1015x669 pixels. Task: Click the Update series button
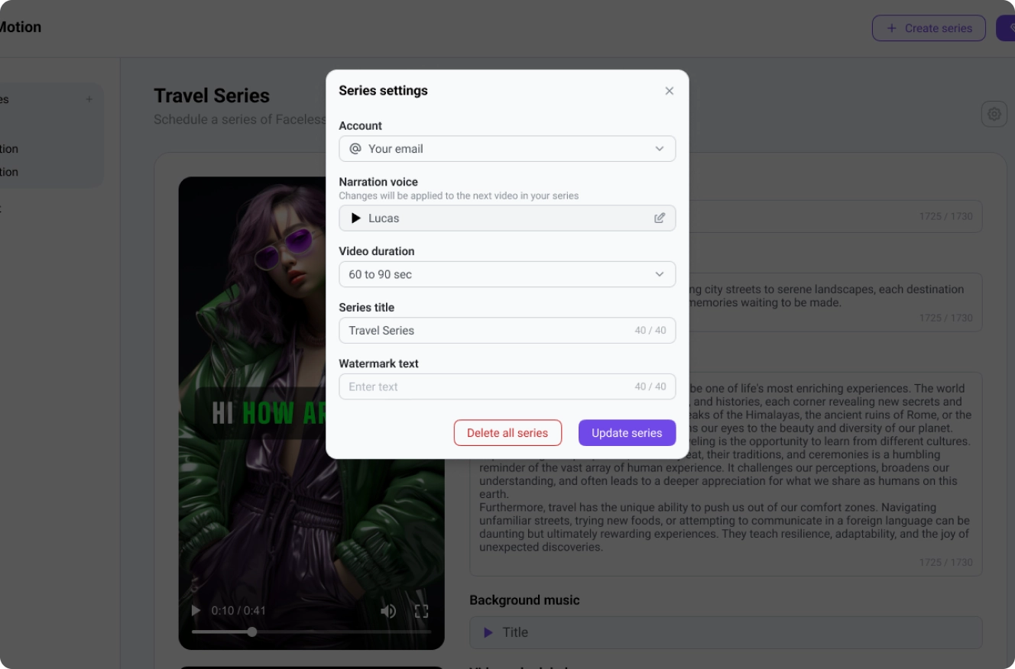(627, 433)
